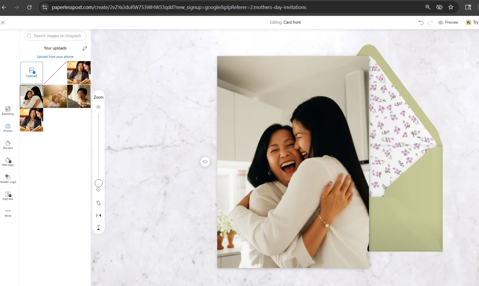Open the Stickers panel
Viewport: 479px width, 286px height.
point(8,145)
